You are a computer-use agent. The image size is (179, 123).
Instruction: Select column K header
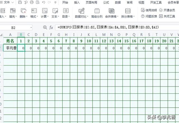pos(89,35)
